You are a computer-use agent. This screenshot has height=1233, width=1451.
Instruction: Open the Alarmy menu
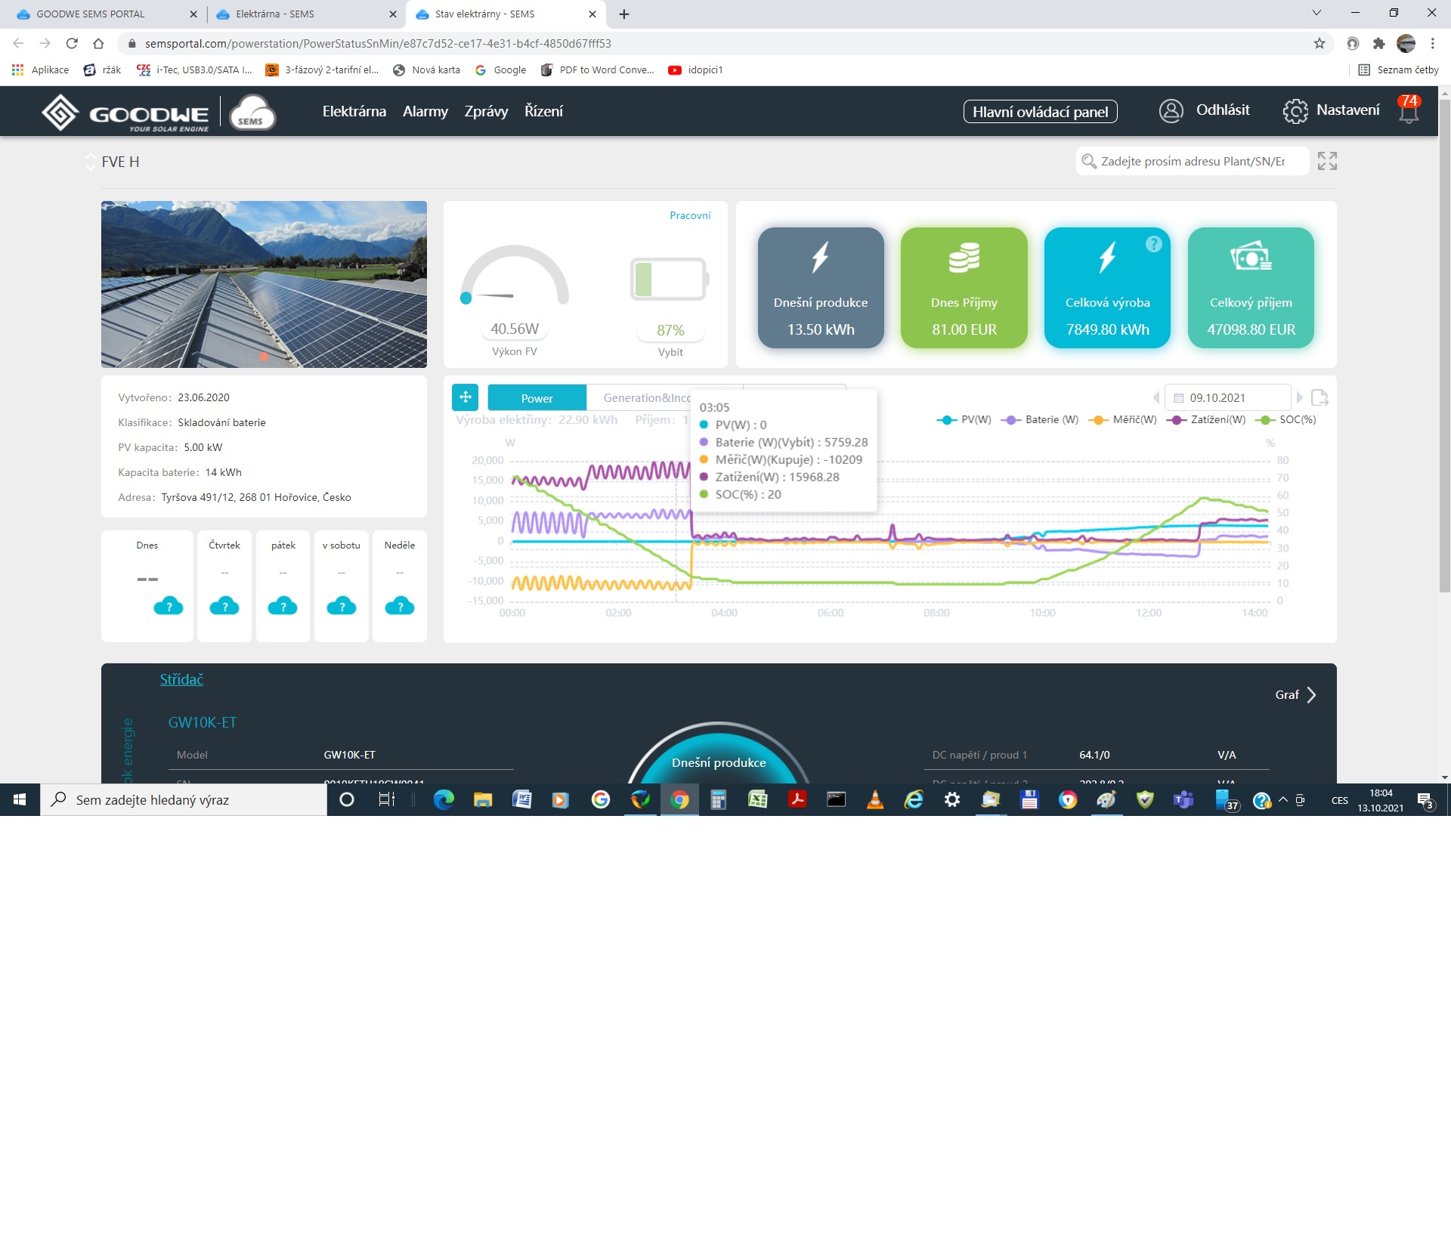[x=425, y=111]
